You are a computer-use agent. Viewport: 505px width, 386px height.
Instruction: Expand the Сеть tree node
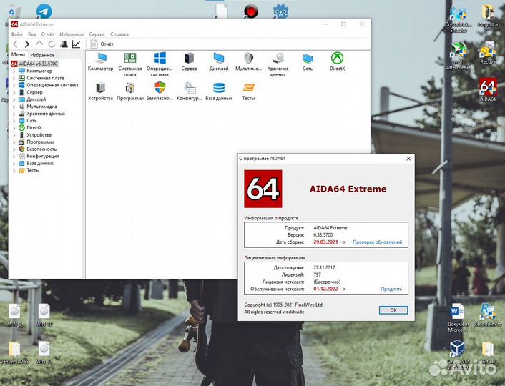[x=14, y=121]
